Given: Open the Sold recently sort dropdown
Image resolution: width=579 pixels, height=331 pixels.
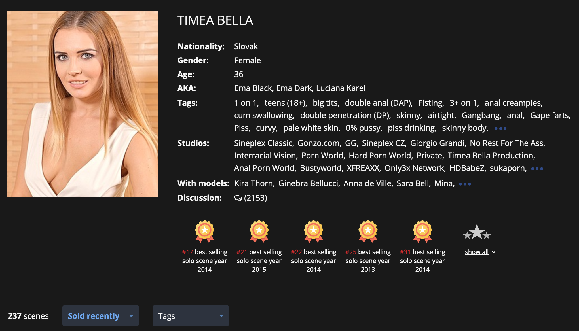Looking at the screenshot, I should coord(94,316).
